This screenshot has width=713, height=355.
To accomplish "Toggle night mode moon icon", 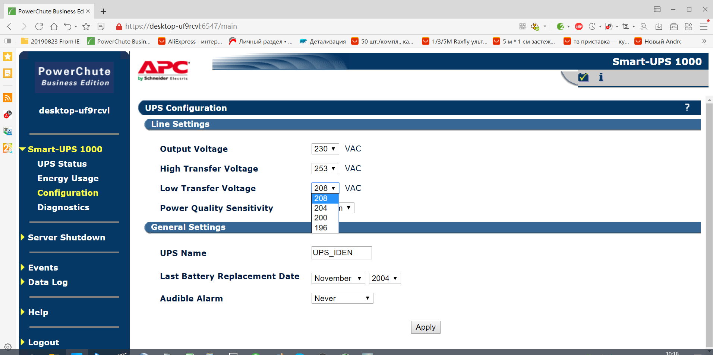I will click(x=592, y=26).
